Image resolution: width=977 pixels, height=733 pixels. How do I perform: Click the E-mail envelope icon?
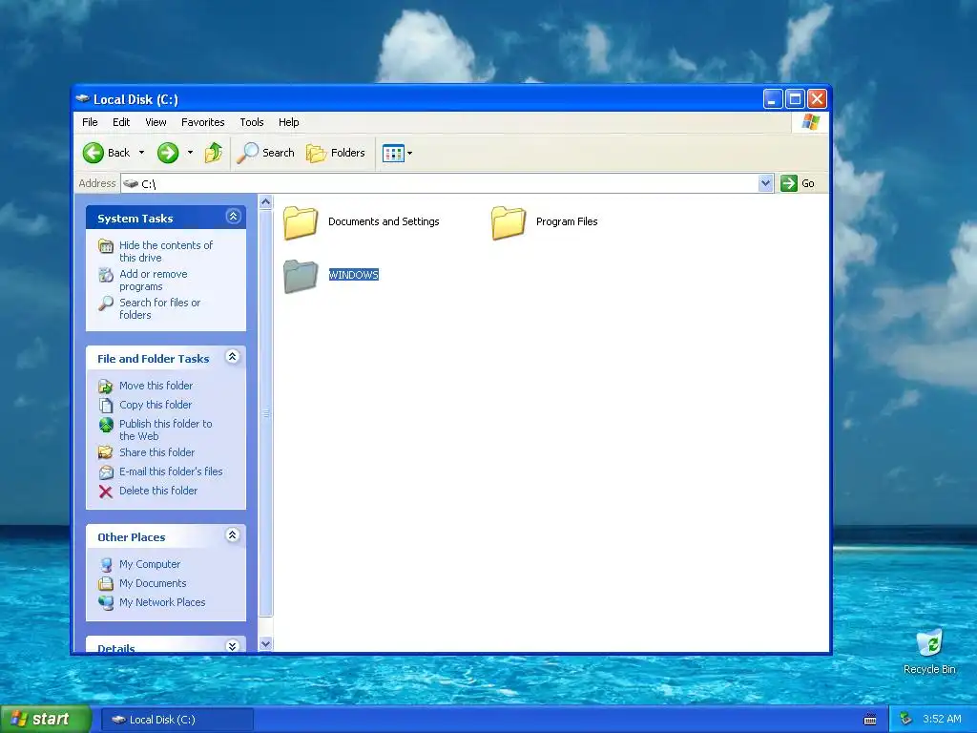point(106,472)
